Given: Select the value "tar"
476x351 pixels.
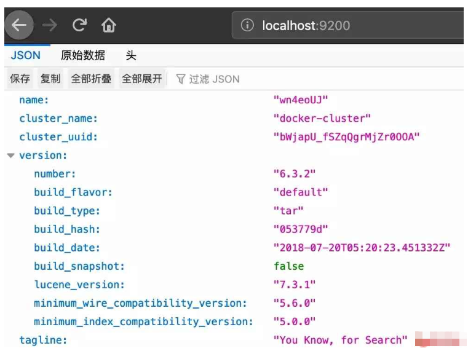Looking at the screenshot, I should 288,211.
